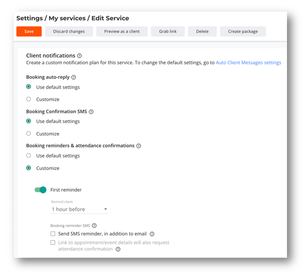Click help icon after attendance confirmation text
This screenshot has height=273, width=308.
pyautogui.click(x=118, y=249)
